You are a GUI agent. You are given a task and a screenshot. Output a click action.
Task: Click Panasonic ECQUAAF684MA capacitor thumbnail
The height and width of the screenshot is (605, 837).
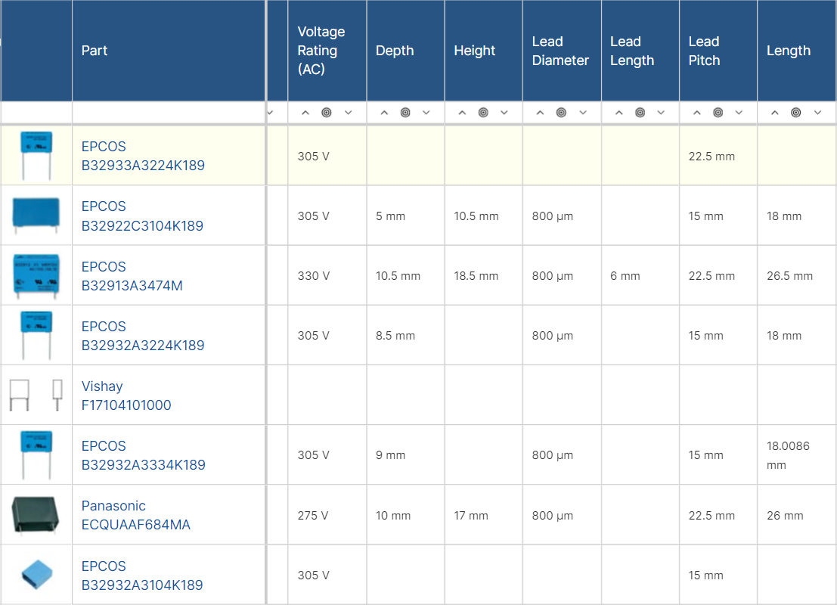pyautogui.click(x=36, y=515)
